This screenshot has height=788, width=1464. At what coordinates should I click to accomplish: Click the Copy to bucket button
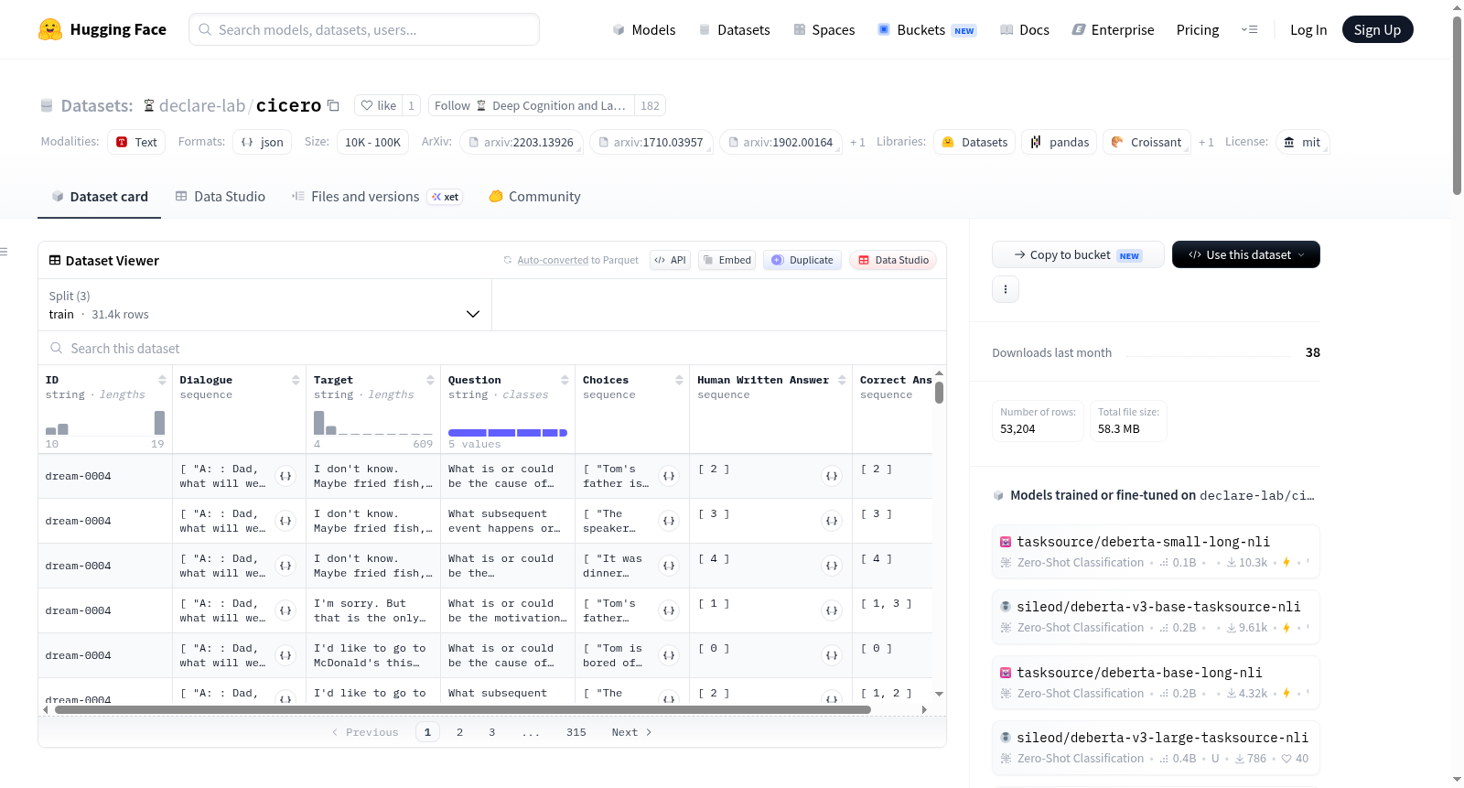pos(1078,254)
